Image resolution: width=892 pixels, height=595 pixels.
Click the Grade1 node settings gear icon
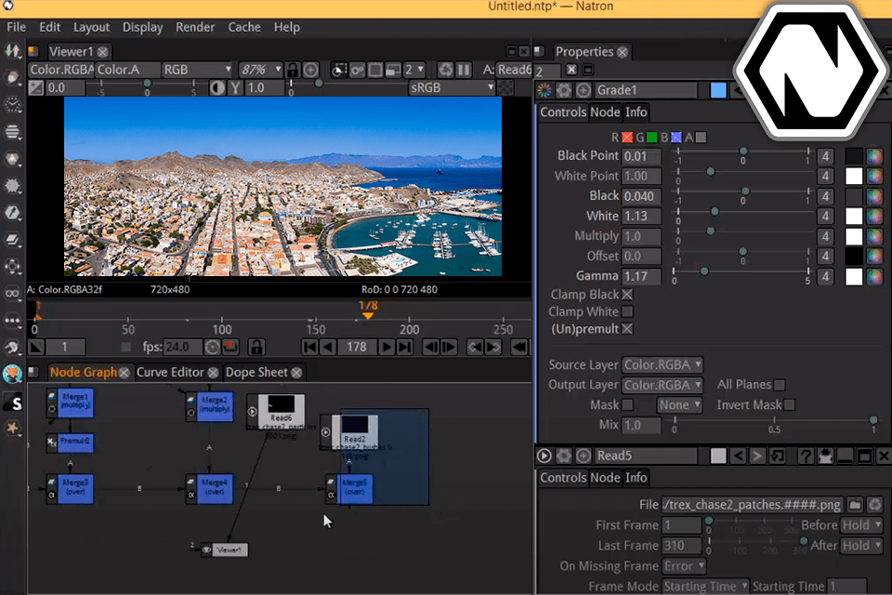pyautogui.click(x=564, y=90)
